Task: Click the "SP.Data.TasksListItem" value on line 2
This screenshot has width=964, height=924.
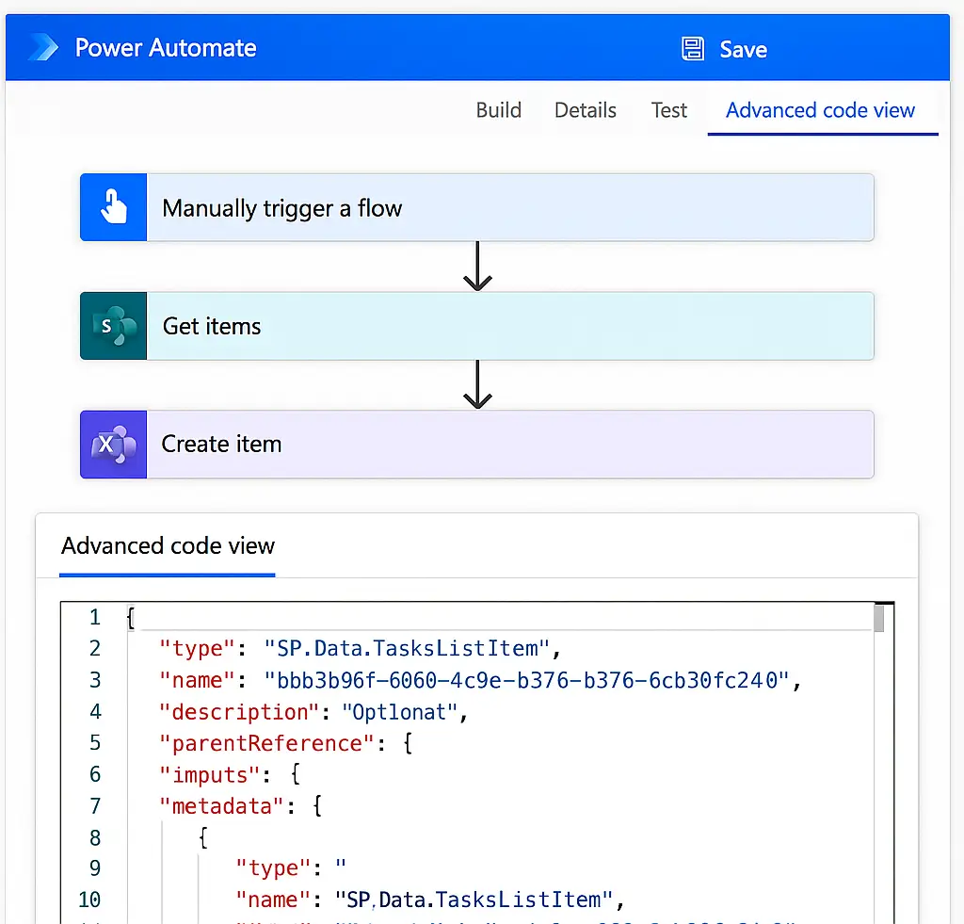Action: [407, 648]
